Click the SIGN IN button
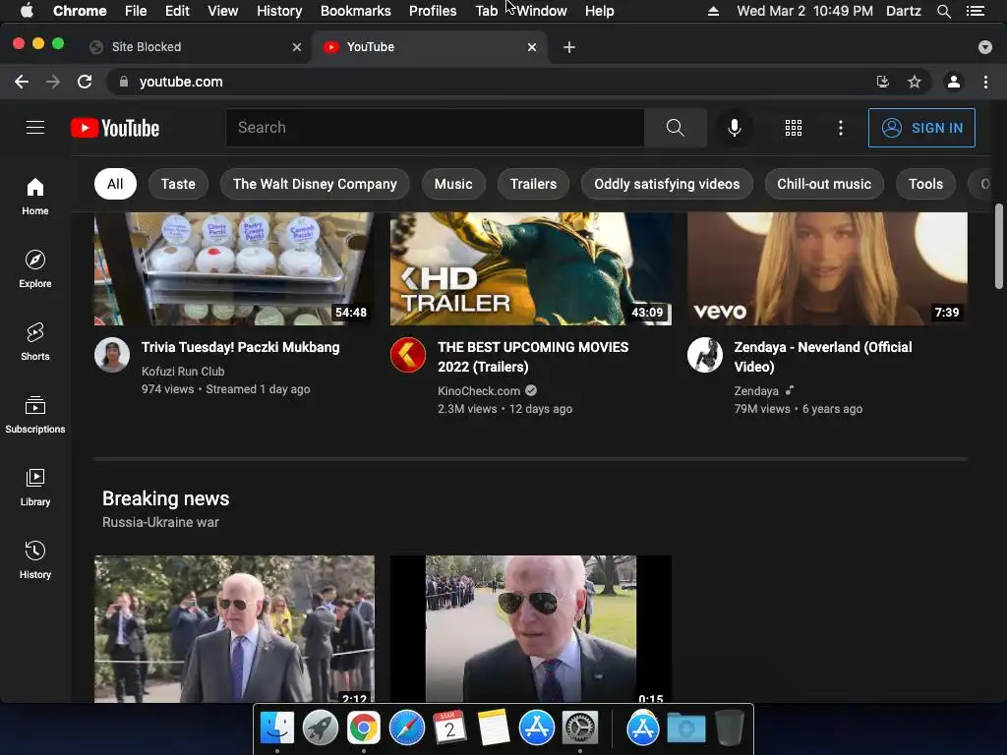The width and height of the screenshot is (1007, 755). coord(921,128)
